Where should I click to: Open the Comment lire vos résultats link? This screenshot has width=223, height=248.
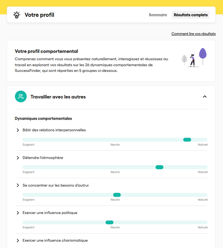click(x=193, y=34)
